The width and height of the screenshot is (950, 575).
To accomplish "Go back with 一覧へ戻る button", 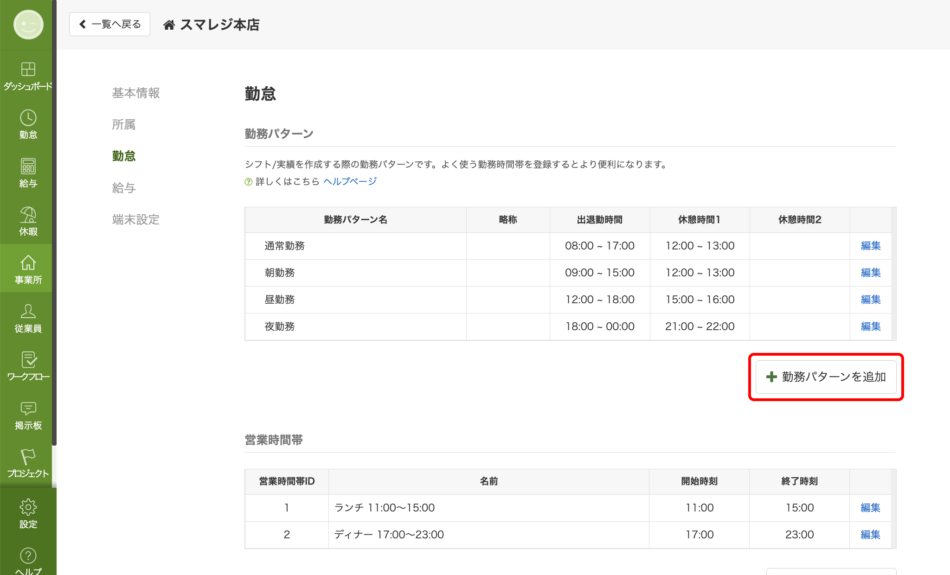I will [x=109, y=24].
